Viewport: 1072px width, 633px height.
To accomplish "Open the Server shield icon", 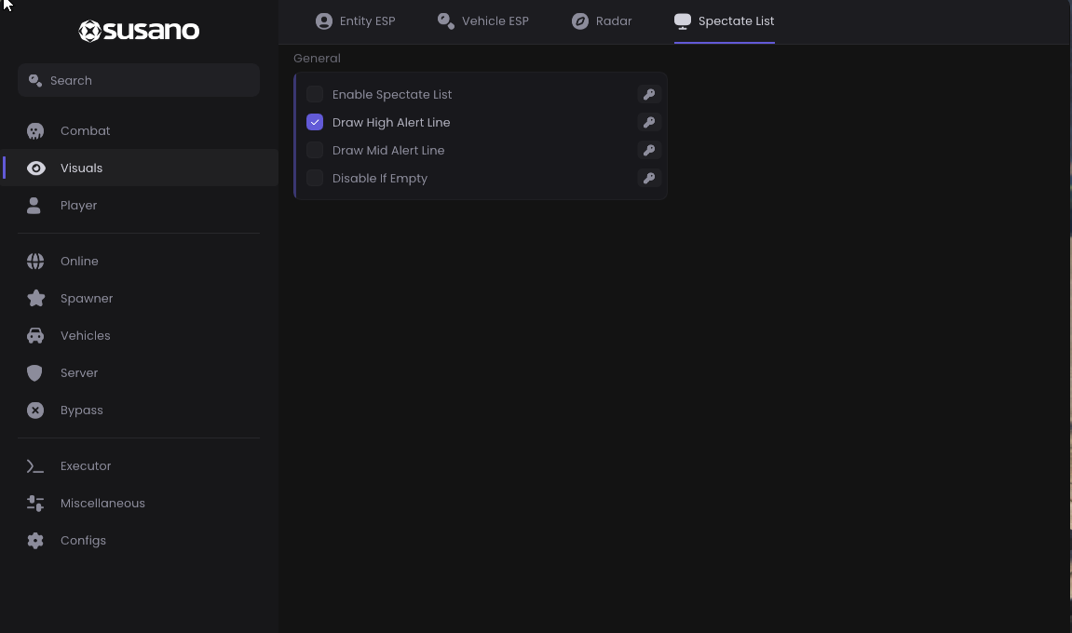I will tap(34, 372).
